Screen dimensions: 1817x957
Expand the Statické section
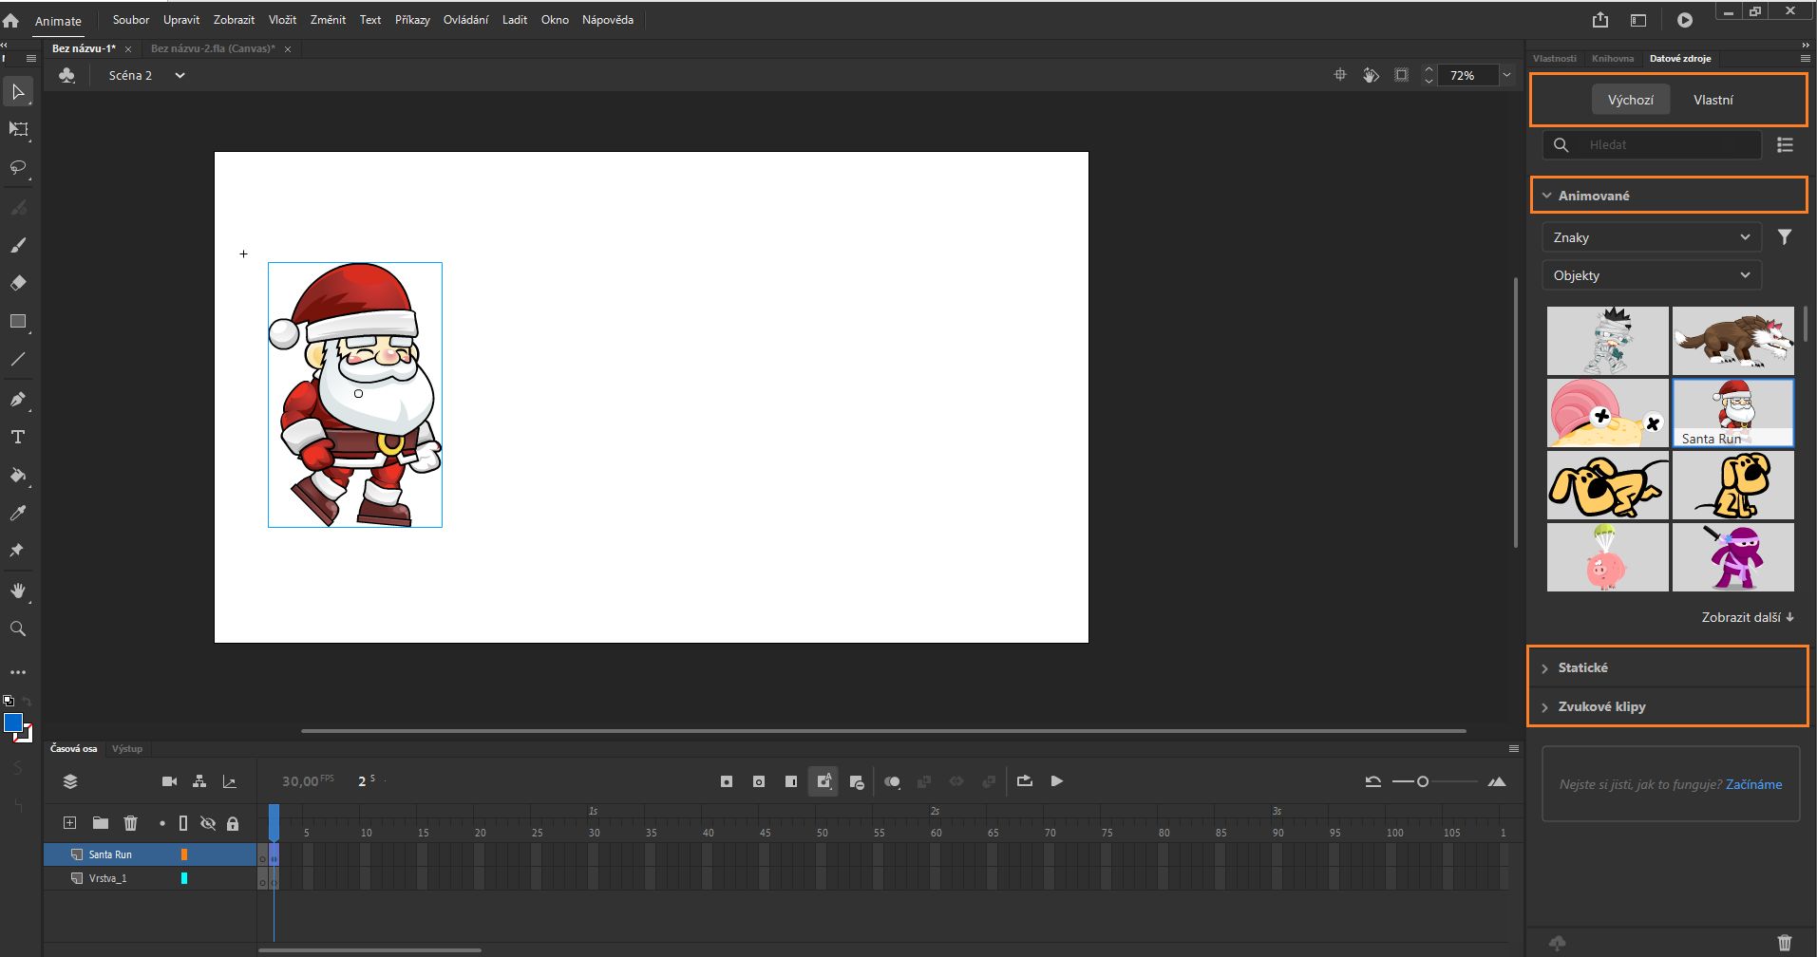pos(1668,667)
